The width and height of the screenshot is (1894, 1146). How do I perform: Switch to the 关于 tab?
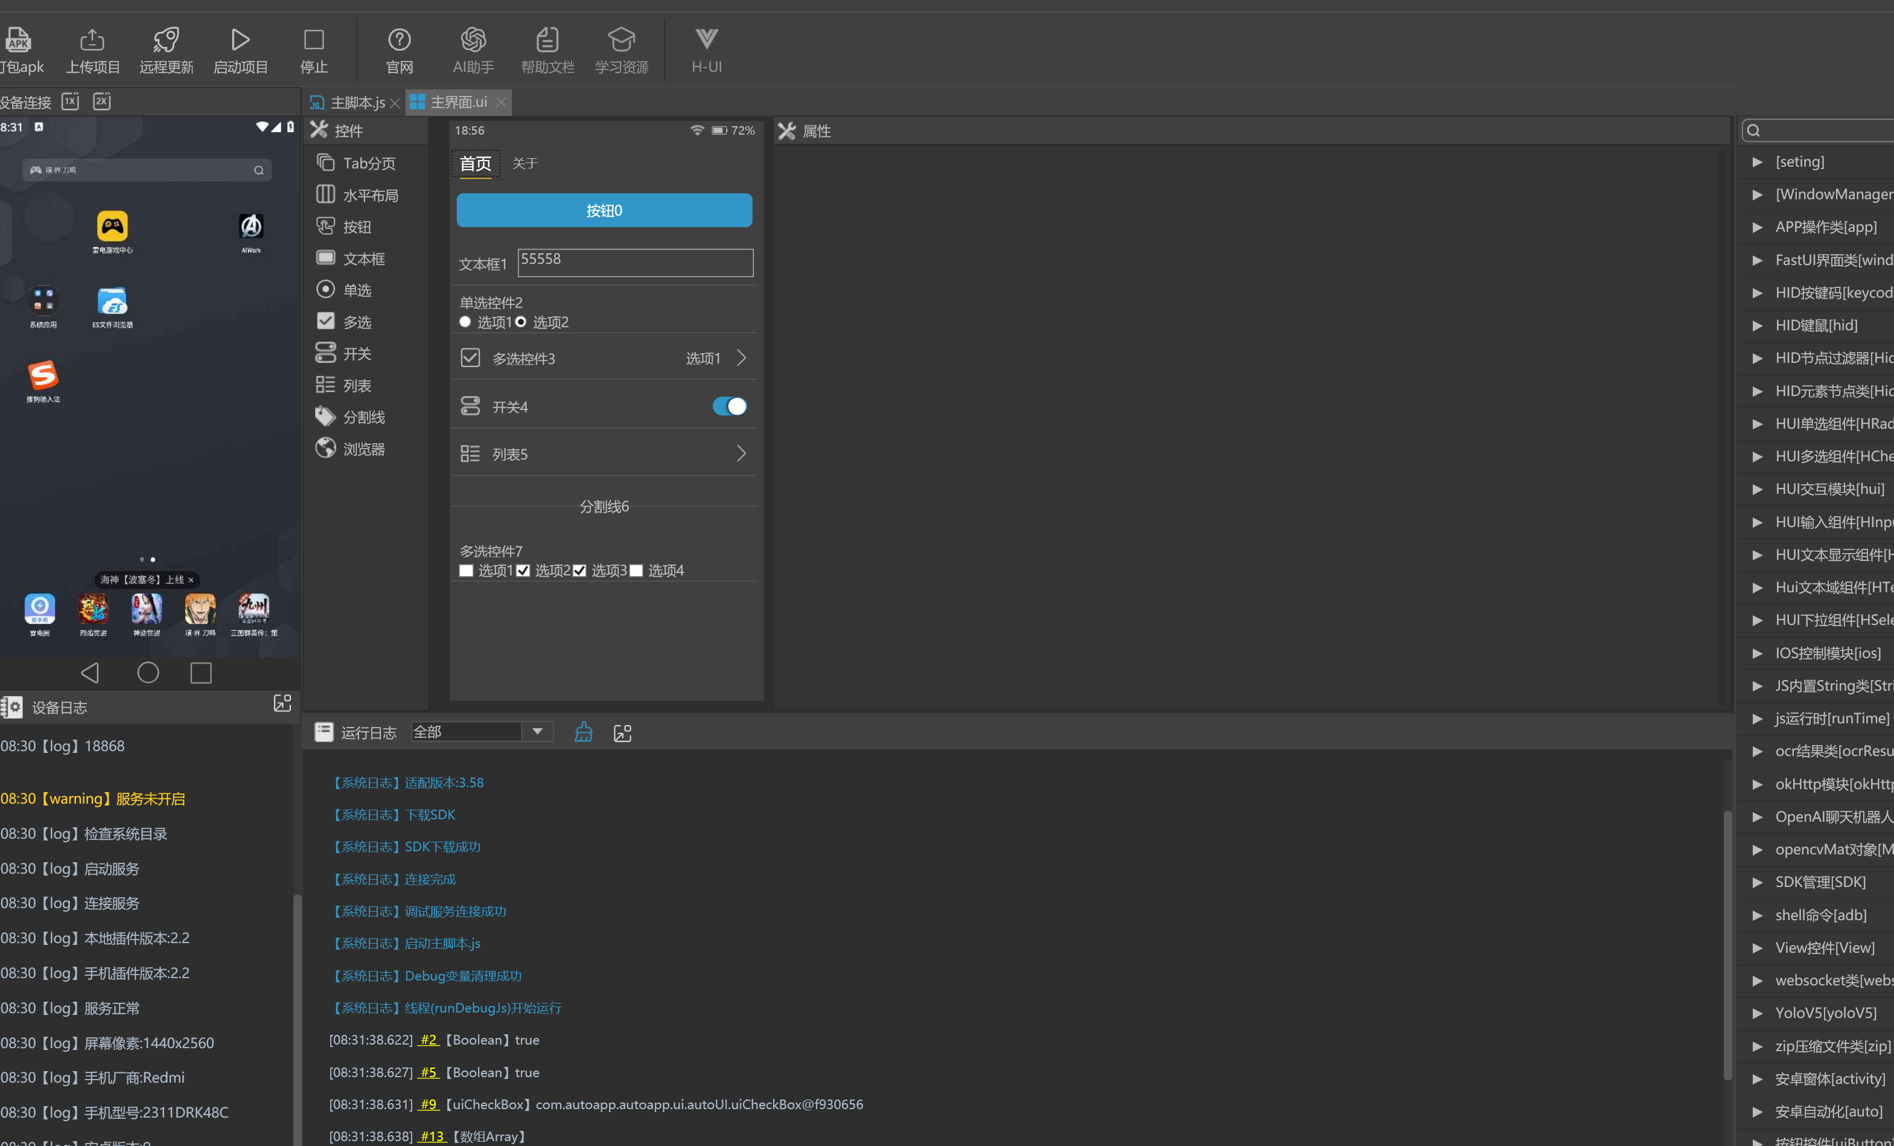coord(525,163)
